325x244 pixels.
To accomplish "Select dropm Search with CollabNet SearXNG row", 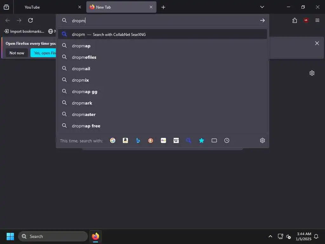I will (x=162, y=34).
